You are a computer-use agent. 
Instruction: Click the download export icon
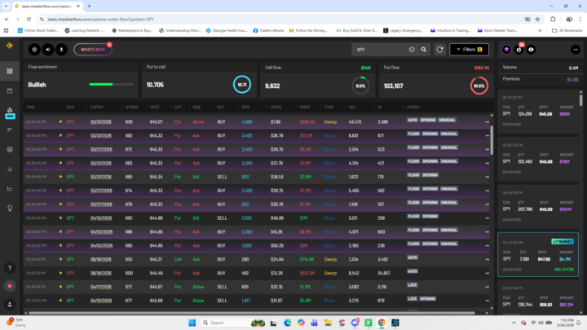[61, 50]
